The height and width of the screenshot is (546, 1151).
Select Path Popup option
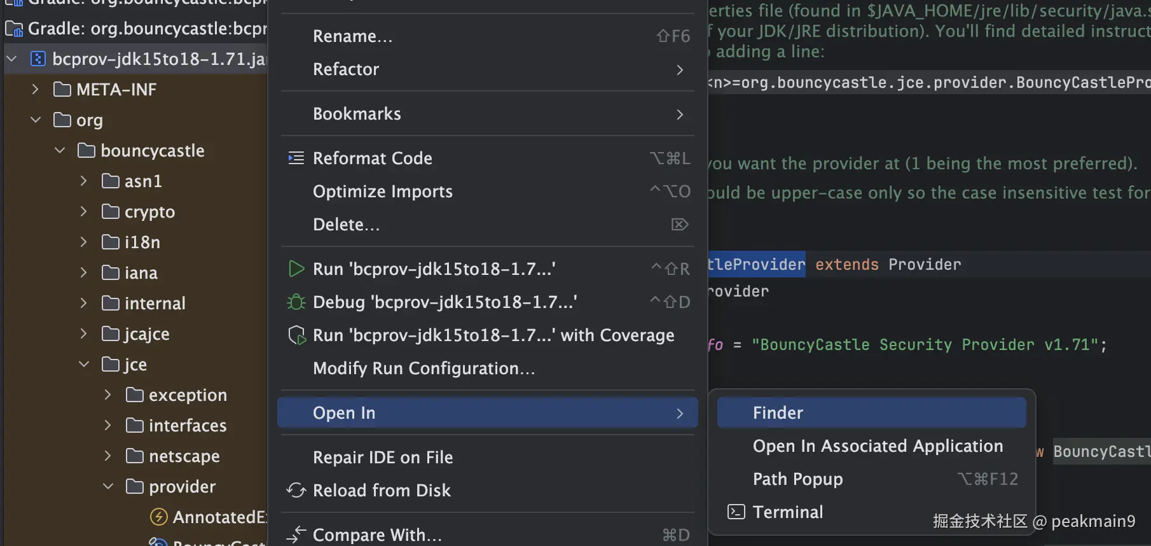pyautogui.click(x=797, y=479)
